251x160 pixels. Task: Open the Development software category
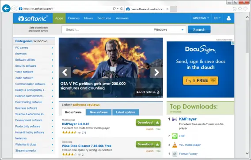click(x=29, y=120)
